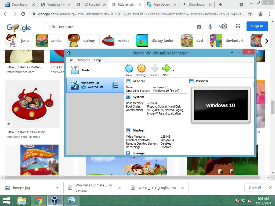Click the muted volume tray icon
This screenshot has width=275, height=206.
click(x=250, y=201)
